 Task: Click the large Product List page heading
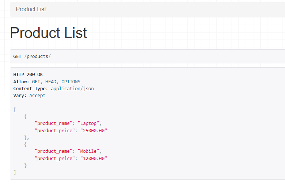tap(48, 33)
